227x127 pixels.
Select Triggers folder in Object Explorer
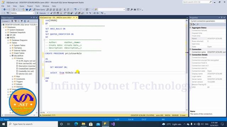tap(20, 81)
